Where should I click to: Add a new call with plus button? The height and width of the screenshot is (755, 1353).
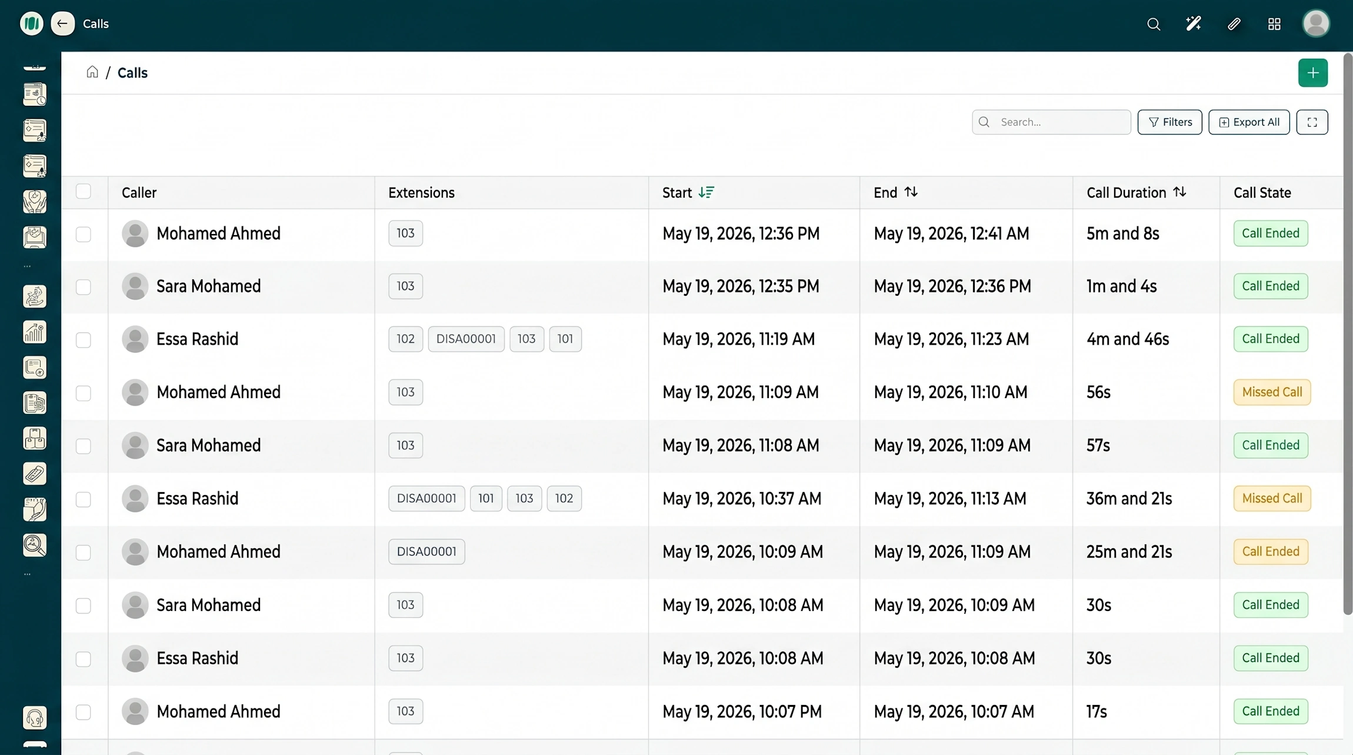1313,73
